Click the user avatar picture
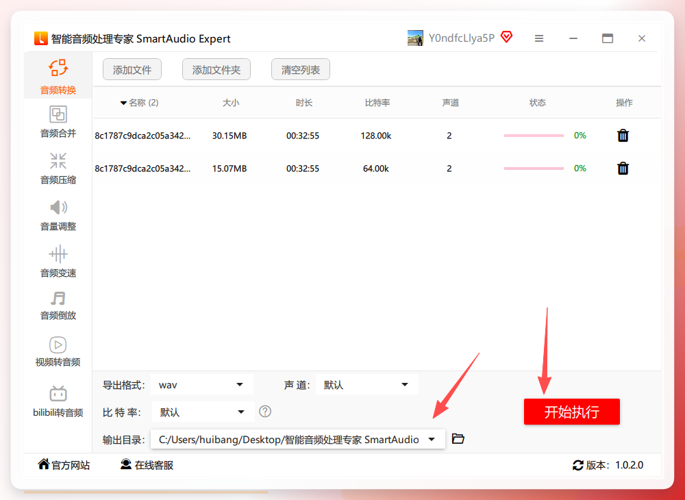This screenshot has width=685, height=500. click(x=415, y=38)
